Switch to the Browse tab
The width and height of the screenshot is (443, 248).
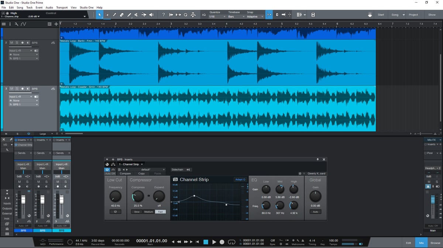pos(435,243)
